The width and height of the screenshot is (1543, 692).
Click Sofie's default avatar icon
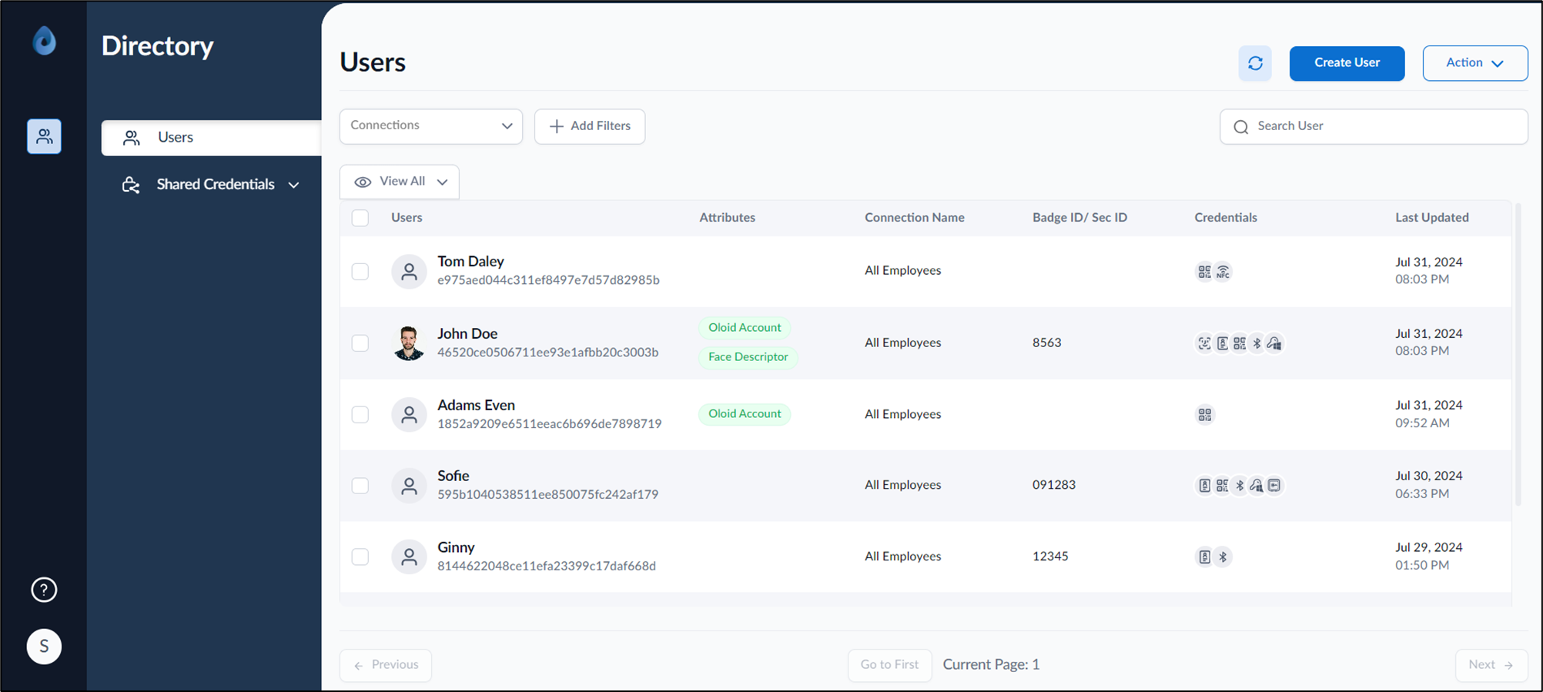click(x=409, y=486)
